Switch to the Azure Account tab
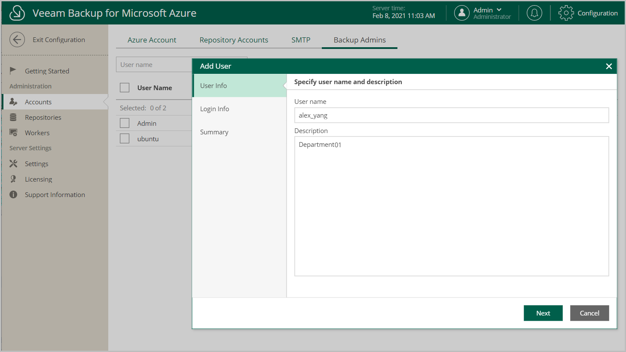 (x=152, y=40)
